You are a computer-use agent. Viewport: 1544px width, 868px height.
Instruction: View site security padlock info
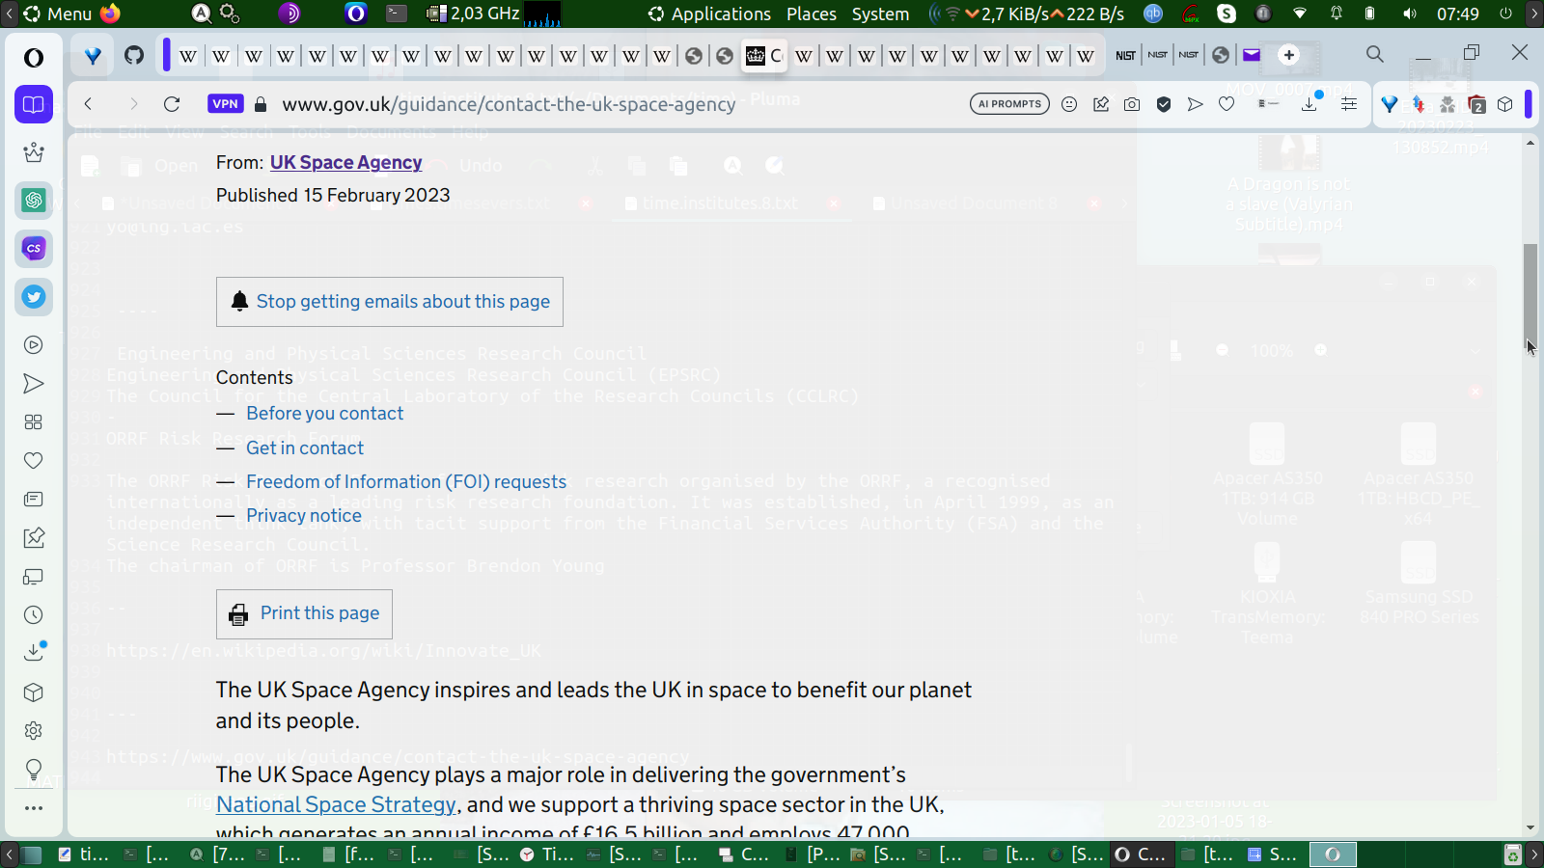click(260, 104)
